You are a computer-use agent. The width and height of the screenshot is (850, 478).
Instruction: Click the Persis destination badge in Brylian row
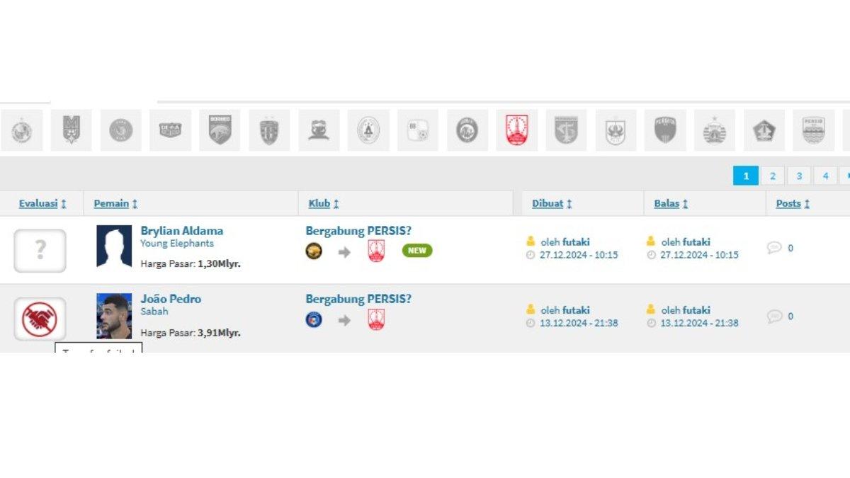tap(376, 251)
